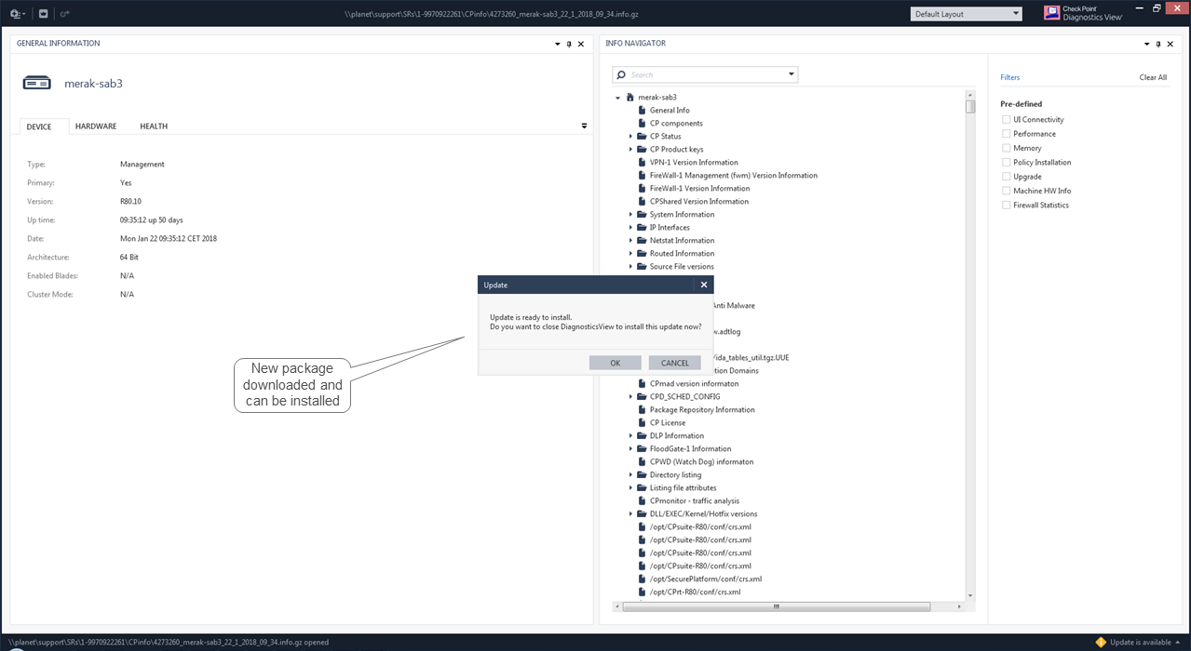
Task: Open the search box dropdown arrow
Action: tap(792, 74)
